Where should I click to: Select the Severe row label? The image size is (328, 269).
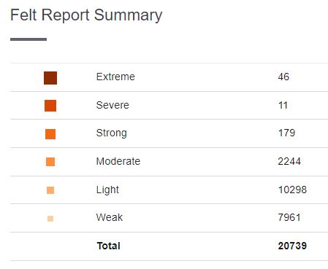pos(112,105)
